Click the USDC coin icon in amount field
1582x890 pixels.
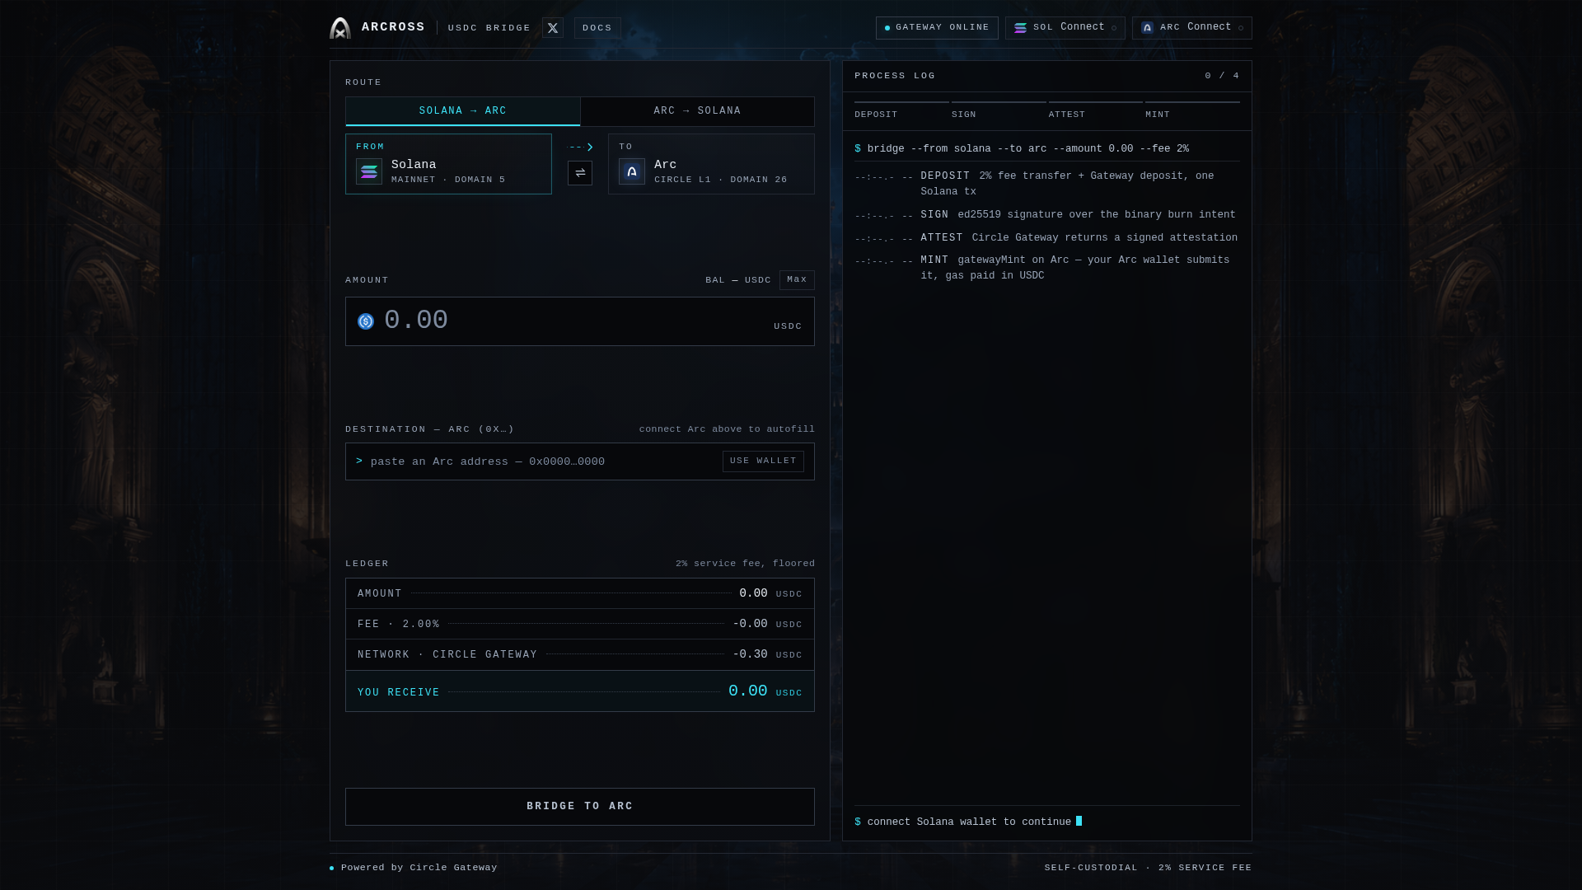coord(366,321)
